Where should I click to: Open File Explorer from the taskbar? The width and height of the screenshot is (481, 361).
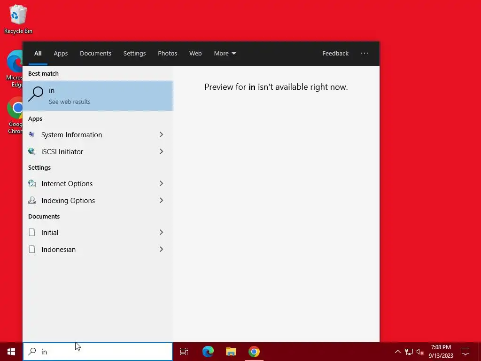[x=231, y=352]
